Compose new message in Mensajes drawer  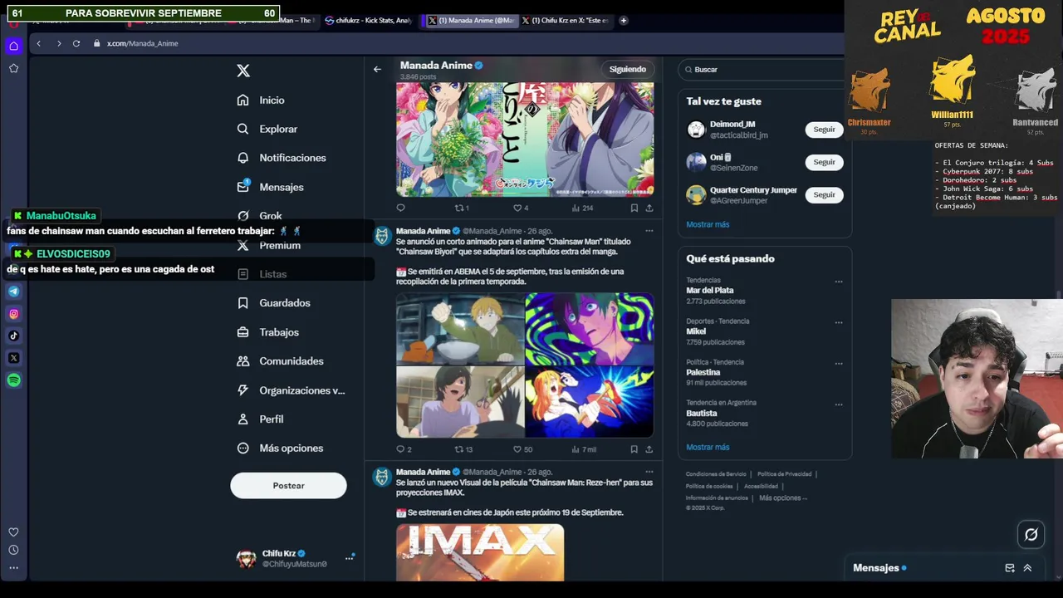click(1010, 568)
